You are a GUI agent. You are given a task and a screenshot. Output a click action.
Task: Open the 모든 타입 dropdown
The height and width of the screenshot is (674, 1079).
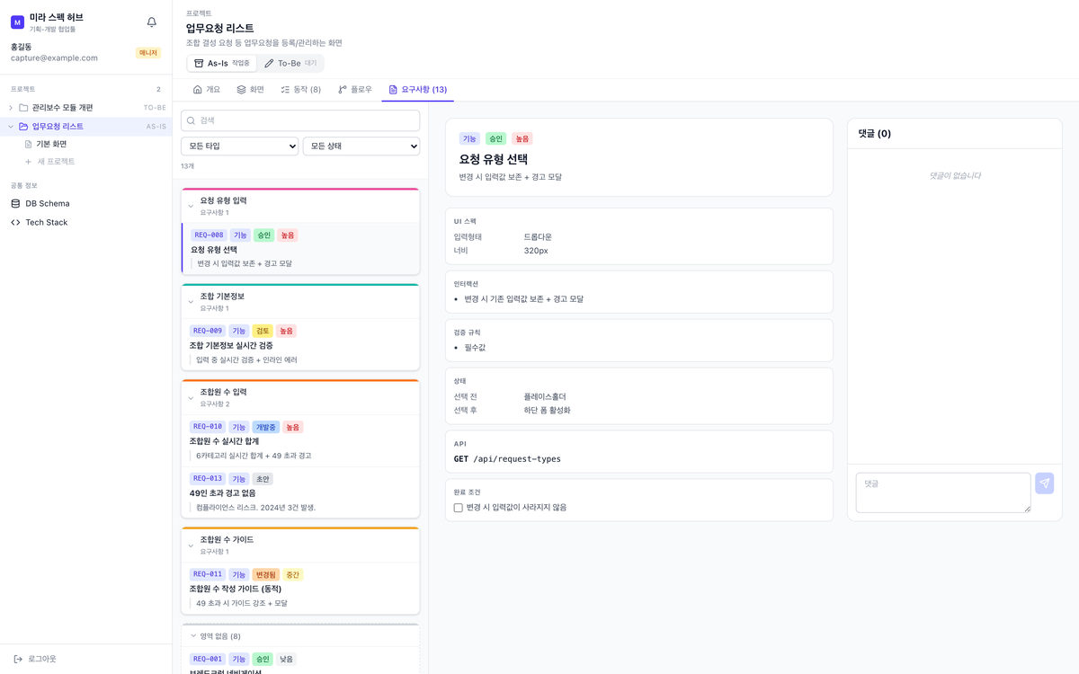pos(240,146)
